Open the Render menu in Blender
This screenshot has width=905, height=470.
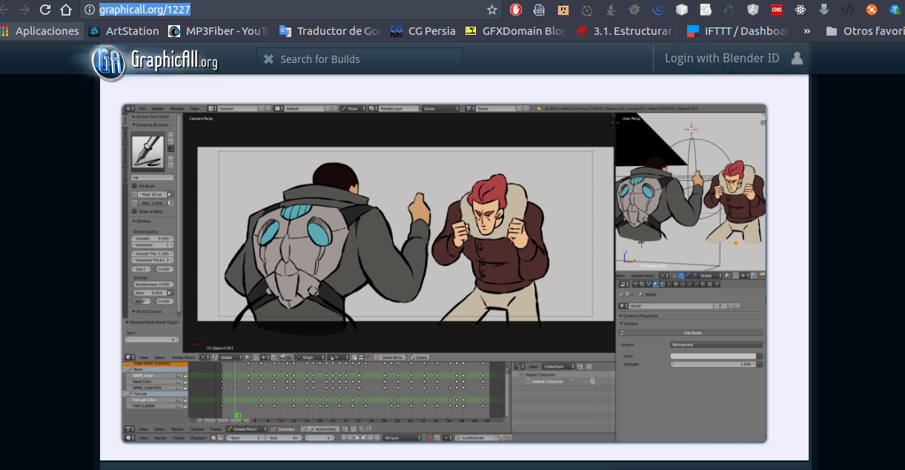click(x=158, y=109)
